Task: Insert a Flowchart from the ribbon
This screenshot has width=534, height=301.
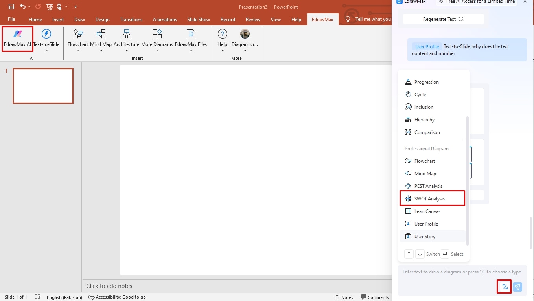Action: pyautogui.click(x=78, y=38)
